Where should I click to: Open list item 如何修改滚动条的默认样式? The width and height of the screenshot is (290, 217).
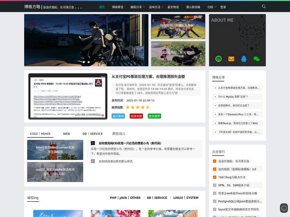pyautogui.click(x=116, y=161)
